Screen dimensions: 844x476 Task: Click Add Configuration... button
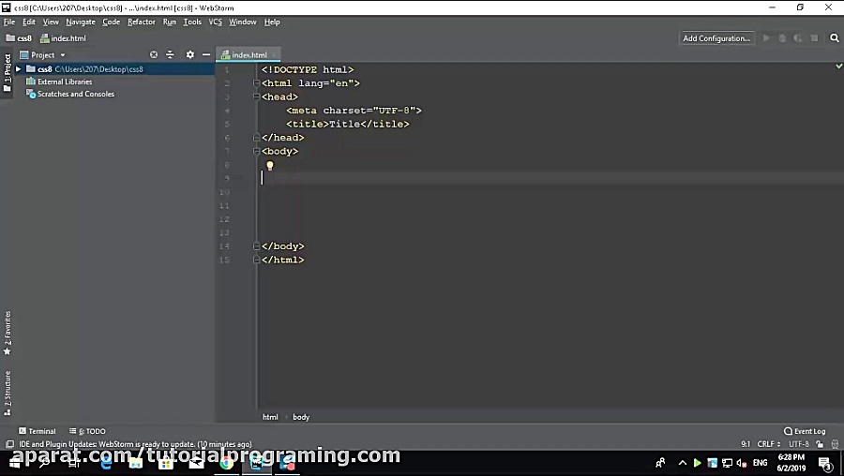pos(716,38)
